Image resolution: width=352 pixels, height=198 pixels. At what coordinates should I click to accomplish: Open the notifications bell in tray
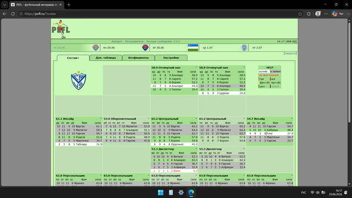coord(346,193)
